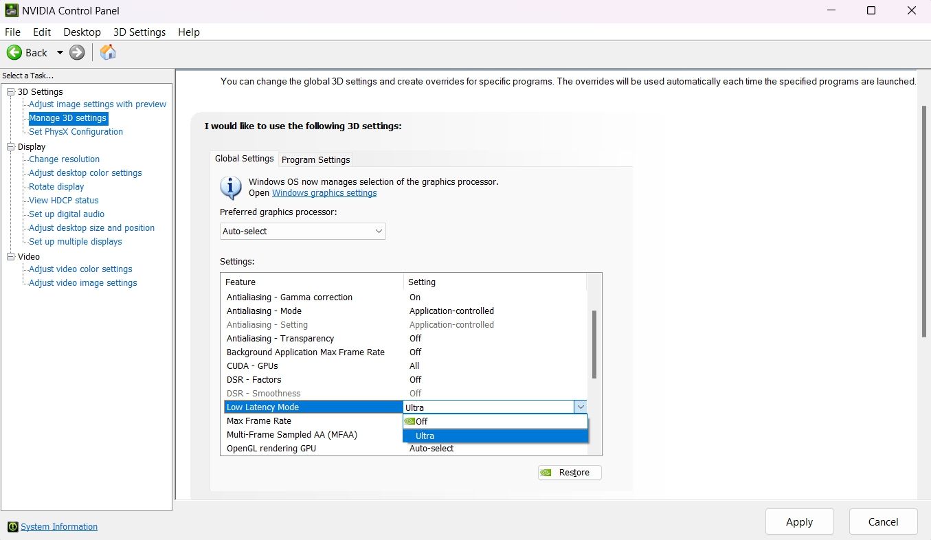Collapse the Display tree node
This screenshot has height=540, width=931.
coord(10,147)
